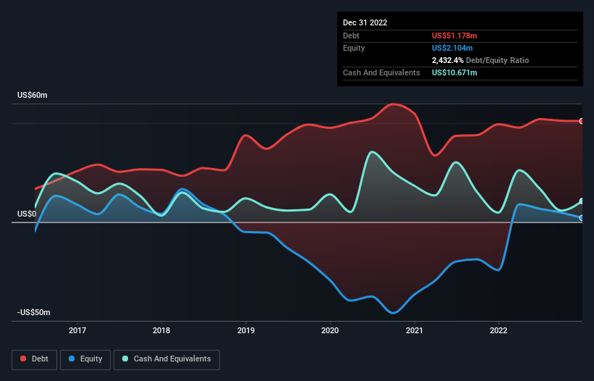Click the US$2.104m equity value

point(452,48)
